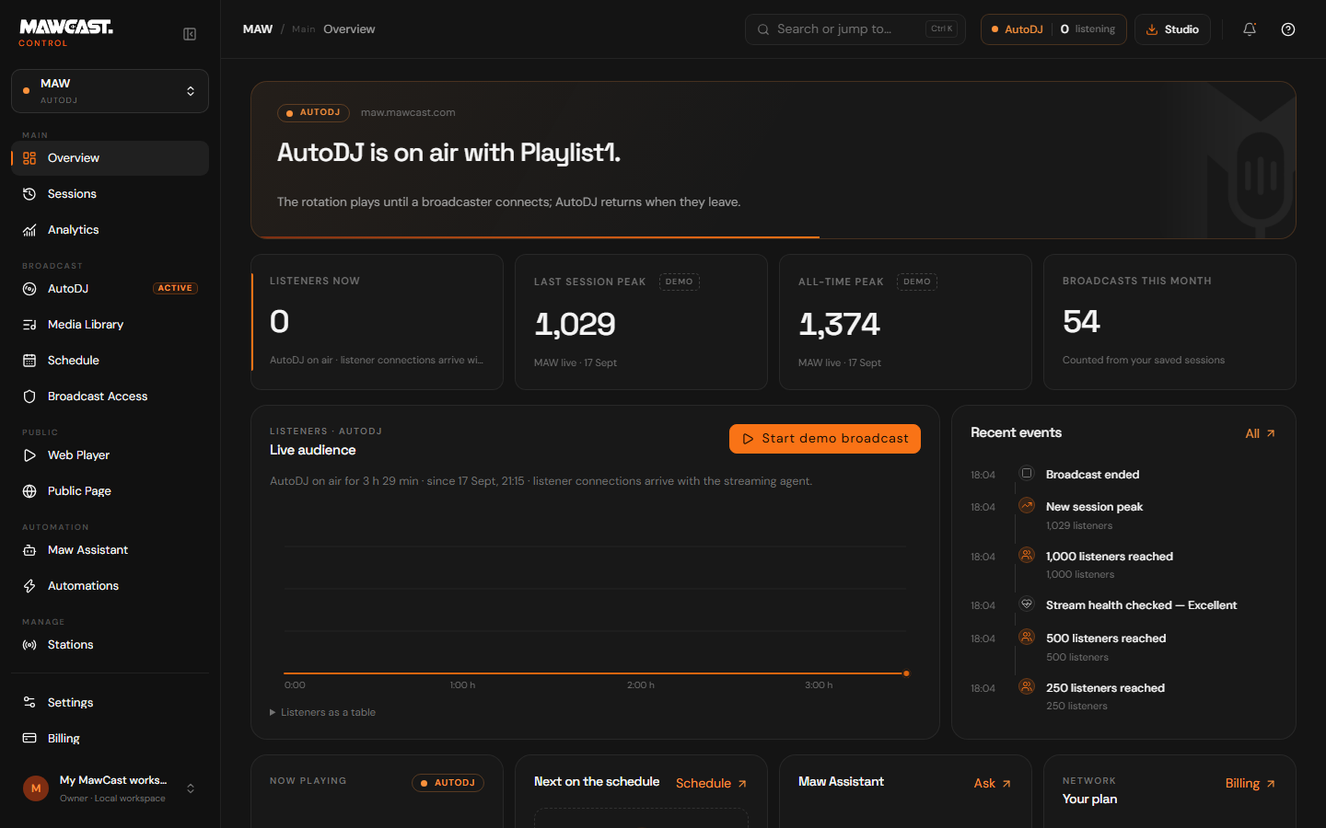Click the Public Page globe icon
Screen dimensions: 1326x828
(29, 491)
